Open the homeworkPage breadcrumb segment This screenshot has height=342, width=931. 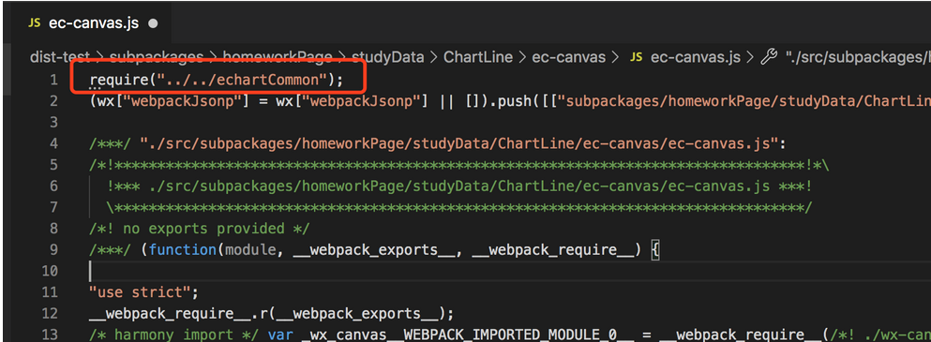pyautogui.click(x=278, y=57)
